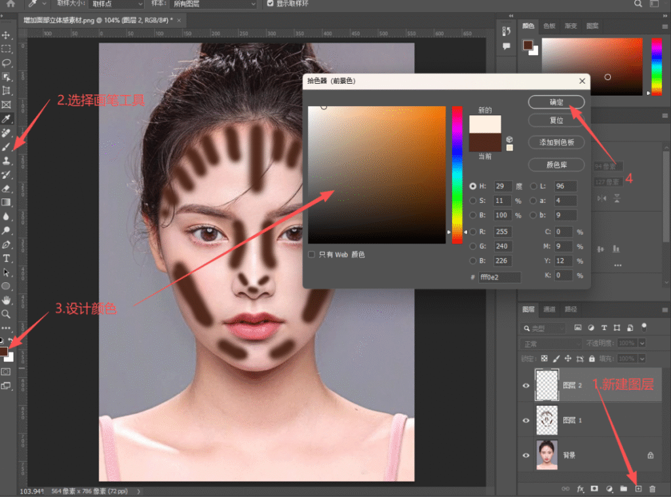Select the Eyedropper tool
The height and width of the screenshot is (497, 671).
pyautogui.click(x=6, y=119)
